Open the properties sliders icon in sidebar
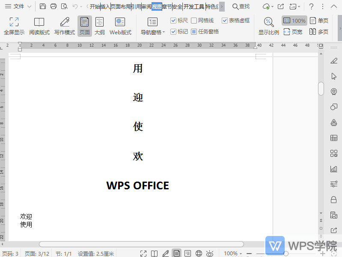342x257 pixels. coord(334,184)
